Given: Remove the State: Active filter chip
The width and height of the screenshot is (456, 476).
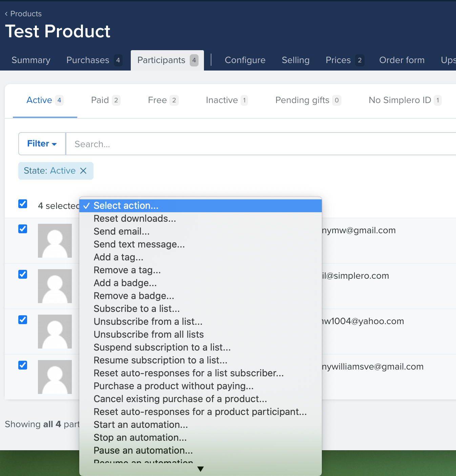Looking at the screenshot, I should 83,171.
